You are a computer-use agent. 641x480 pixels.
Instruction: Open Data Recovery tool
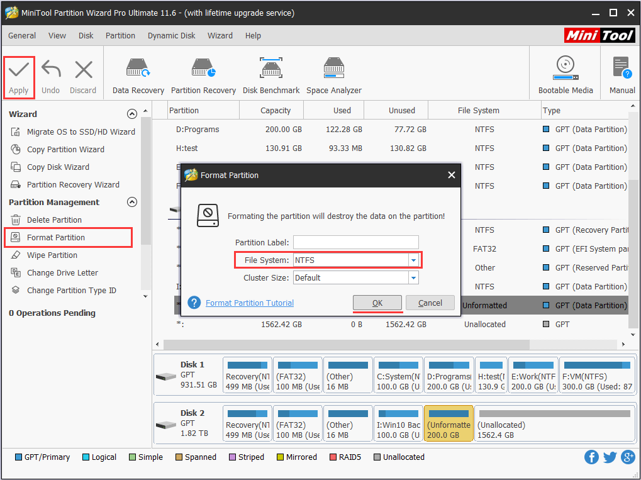pos(138,76)
